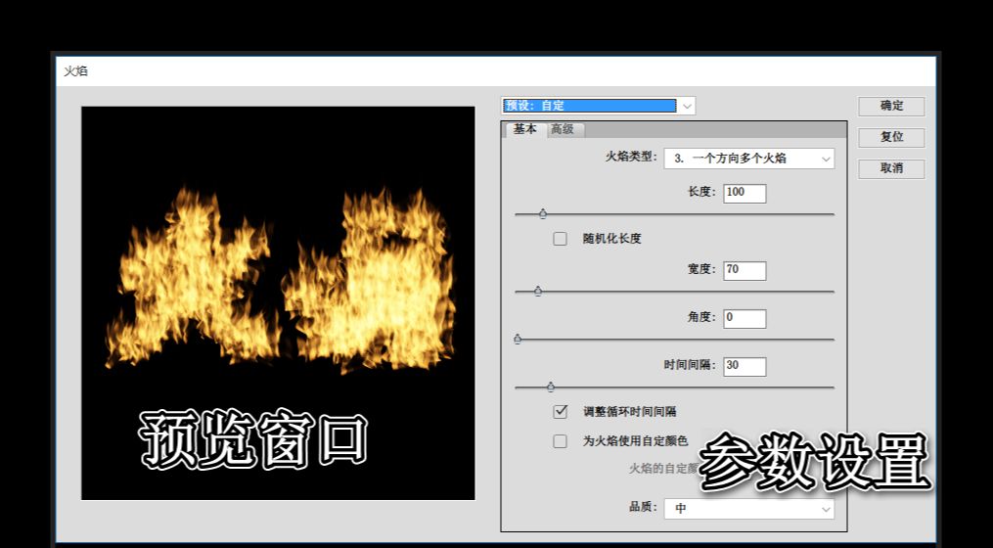The image size is (993, 548).
Task: Click the 确定 confirm button
Action: 891,107
